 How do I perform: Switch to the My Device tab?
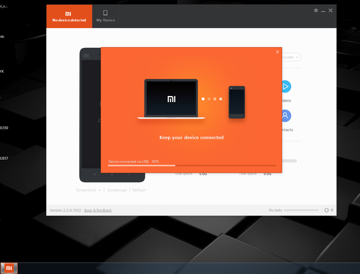coord(105,16)
